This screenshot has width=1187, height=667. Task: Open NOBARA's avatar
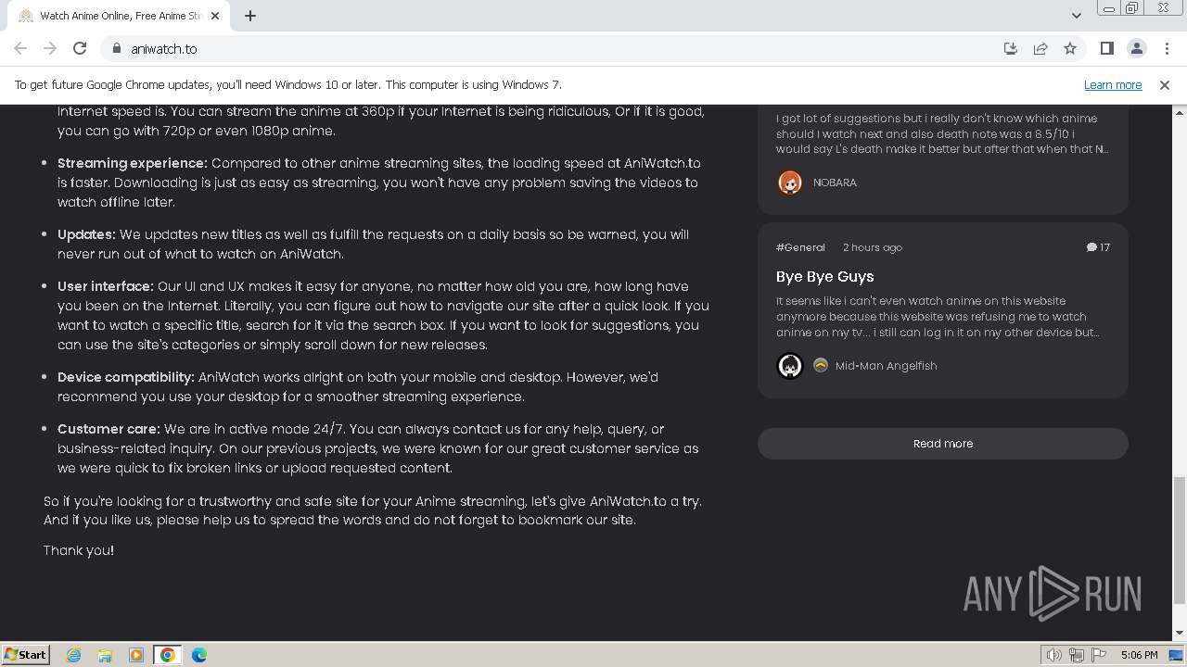click(x=790, y=182)
